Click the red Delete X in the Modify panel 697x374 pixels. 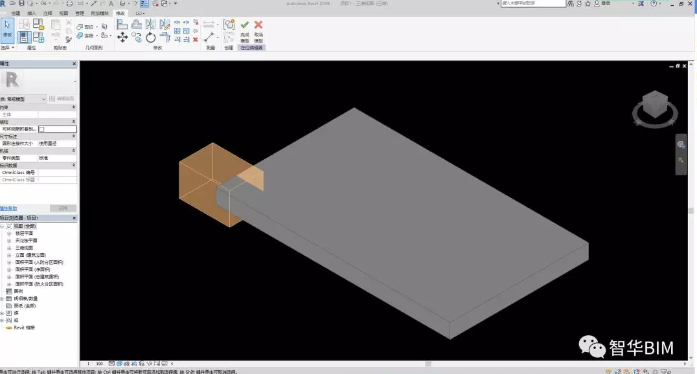coord(196,39)
